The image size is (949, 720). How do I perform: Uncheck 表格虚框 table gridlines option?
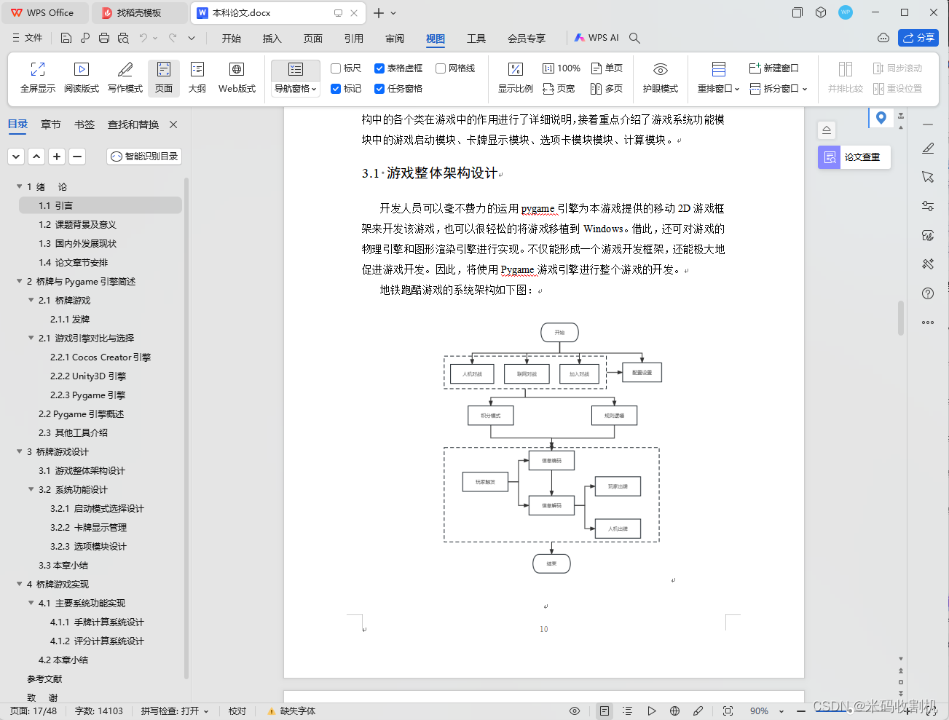[379, 68]
